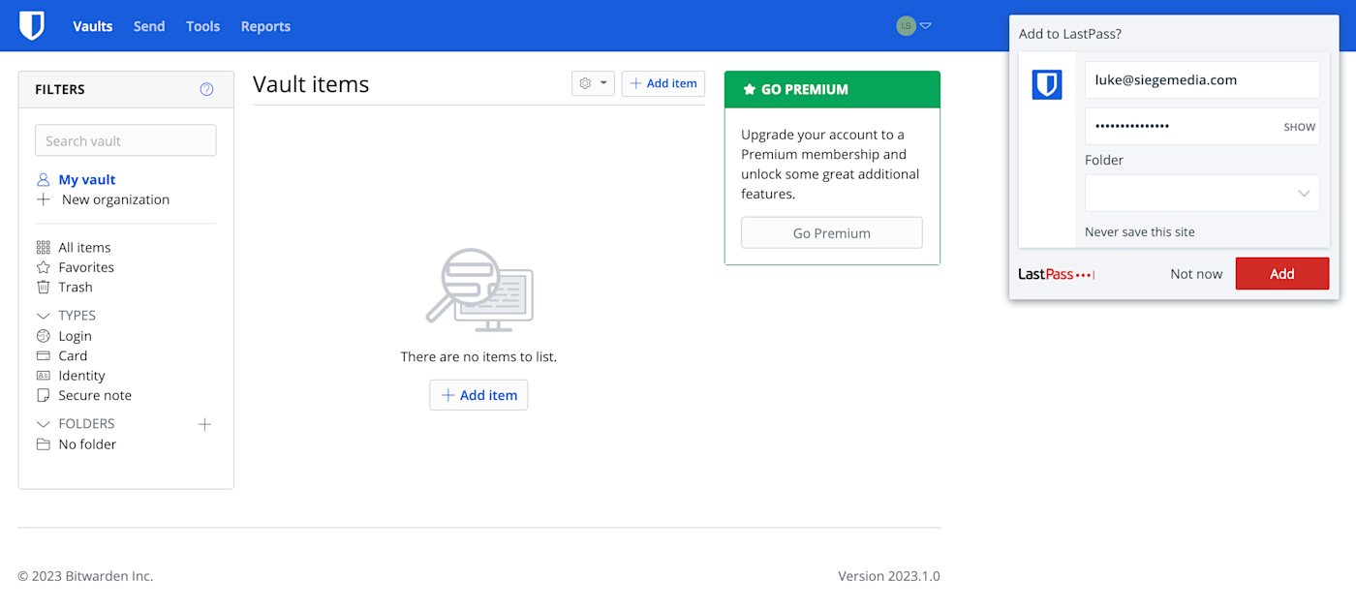1356x611 pixels.
Task: Click the Trash can icon
Action: [43, 287]
